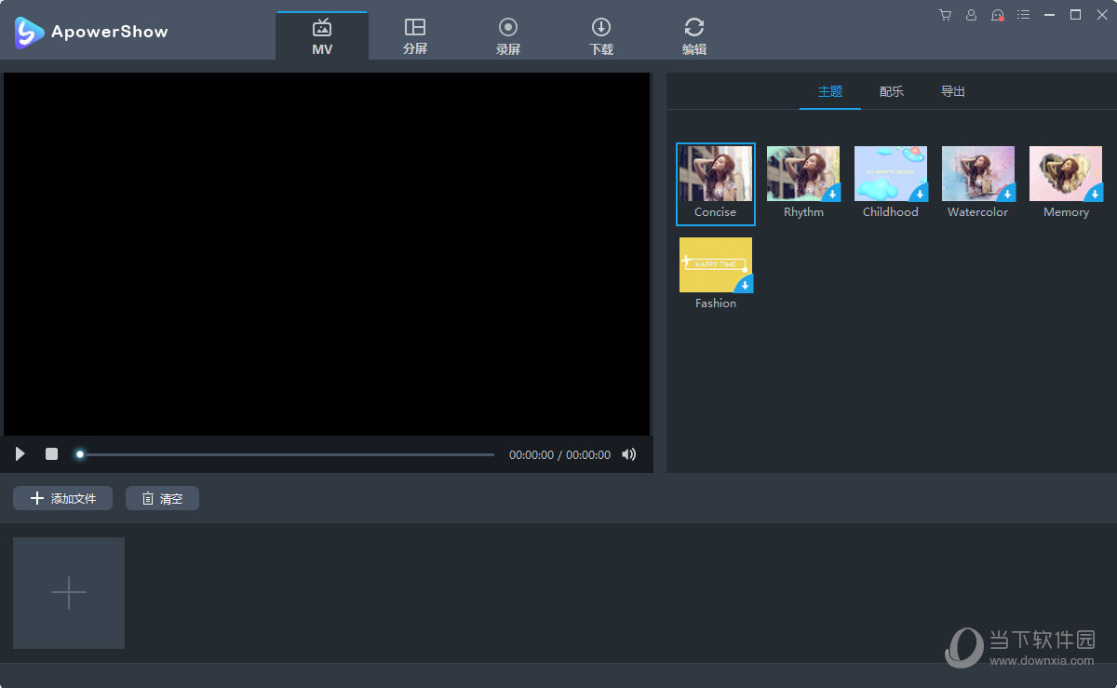Screen dimensions: 1117x688
Task: Select the 主题 theme tab
Action: 830,91
